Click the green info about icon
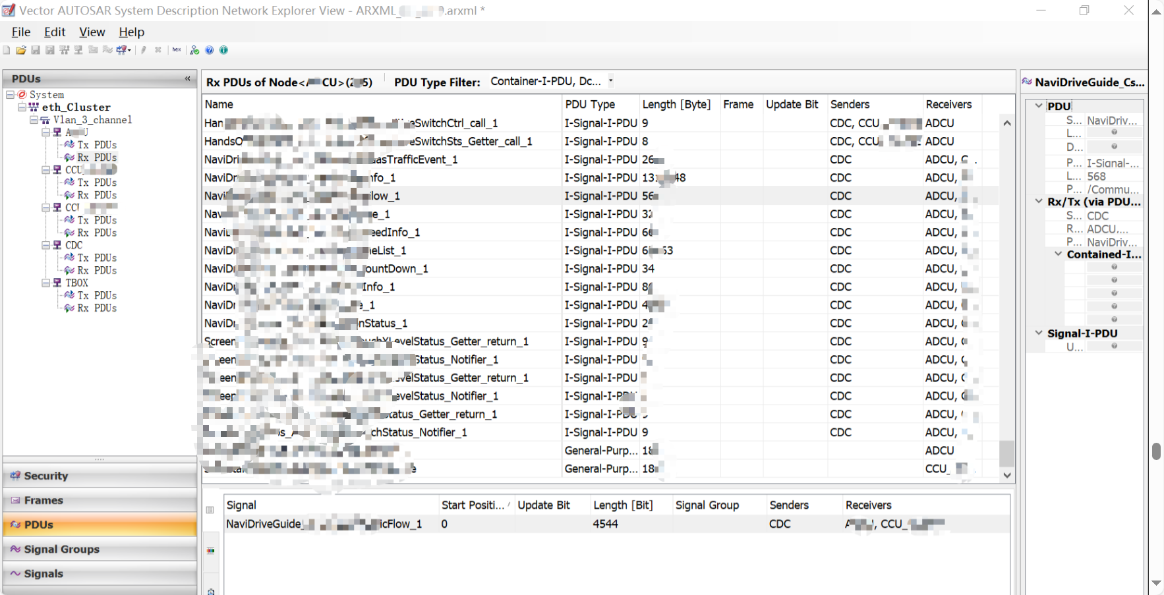The height and width of the screenshot is (595, 1164). [224, 50]
